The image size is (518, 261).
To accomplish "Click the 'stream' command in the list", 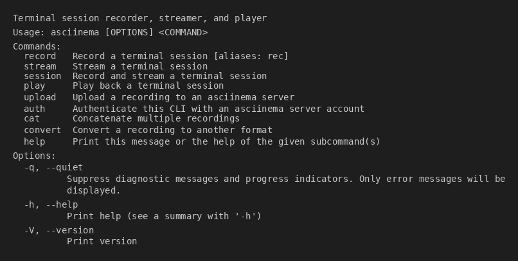I will (40, 66).
